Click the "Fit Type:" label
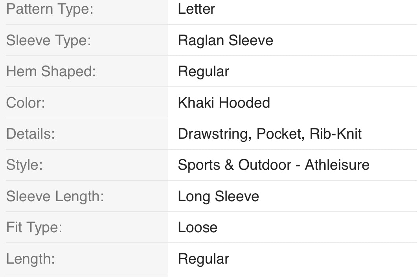This screenshot has width=419, height=277. 34,227
